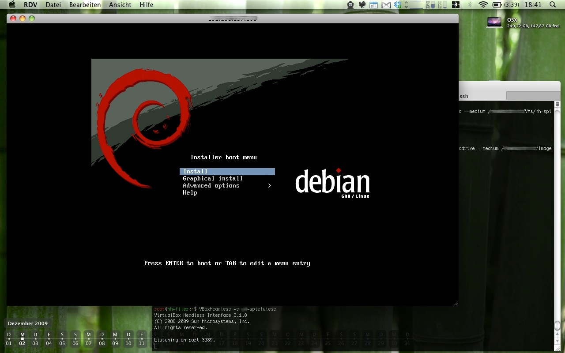Select Install in Debian boot menu

(227, 172)
